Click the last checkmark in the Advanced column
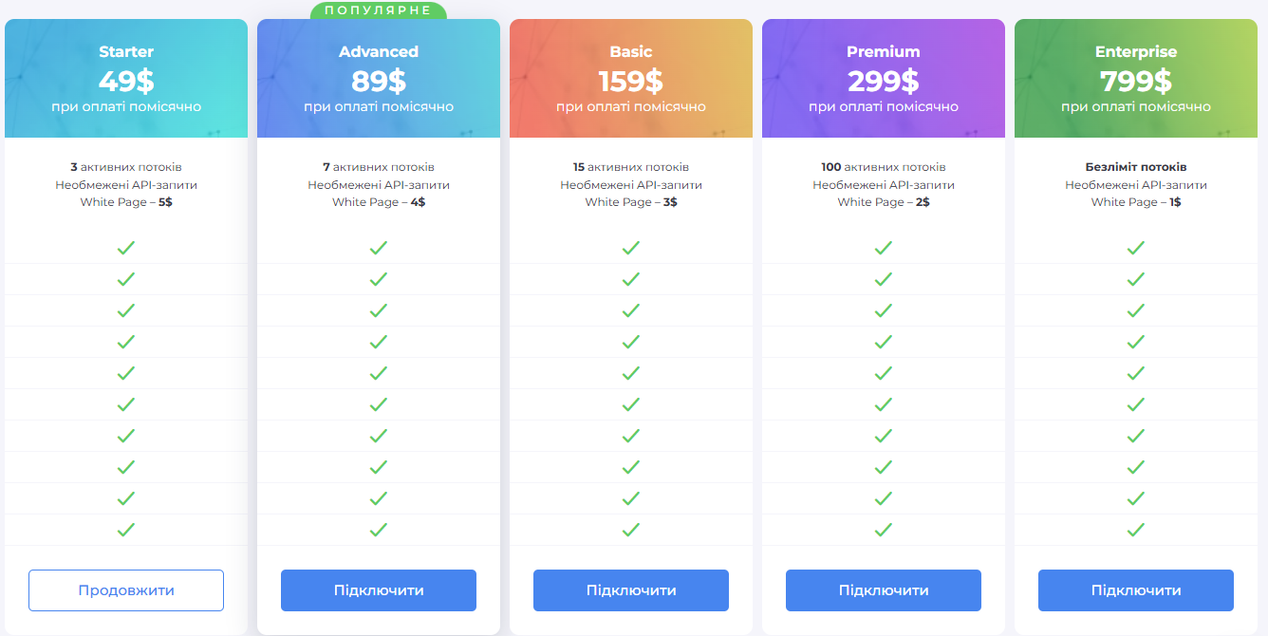1268x636 pixels. [379, 530]
